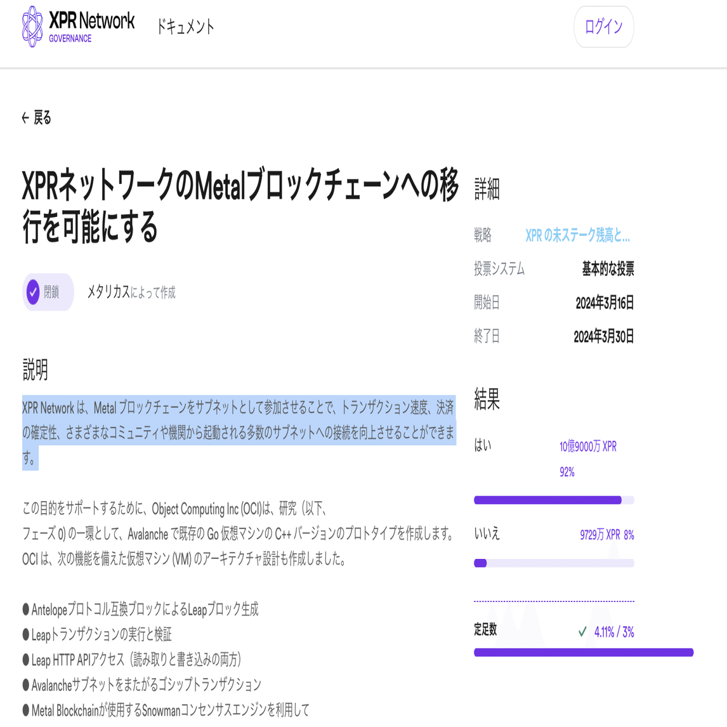Click the 2024年3月30日 end date
The width and height of the screenshot is (727, 727).
[604, 336]
